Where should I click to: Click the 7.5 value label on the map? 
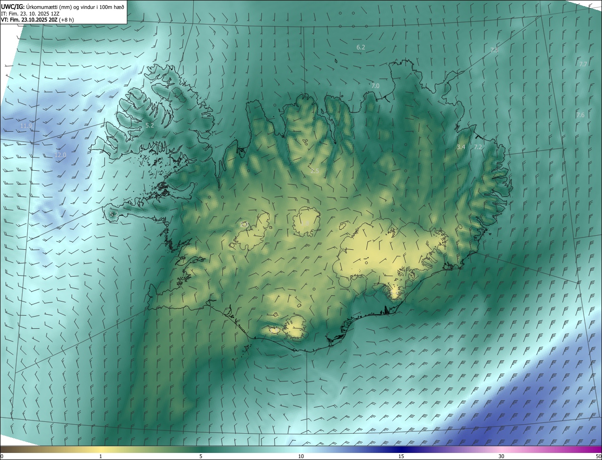494,50
